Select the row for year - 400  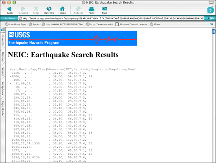(48, 80)
